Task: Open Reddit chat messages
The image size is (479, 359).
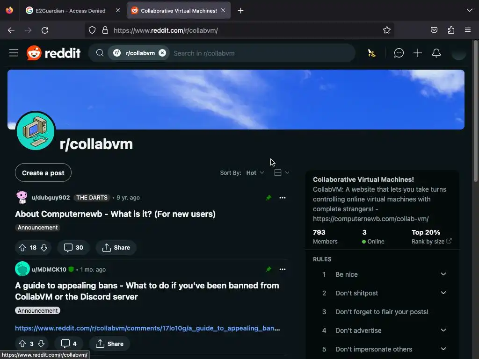Action: (x=399, y=53)
